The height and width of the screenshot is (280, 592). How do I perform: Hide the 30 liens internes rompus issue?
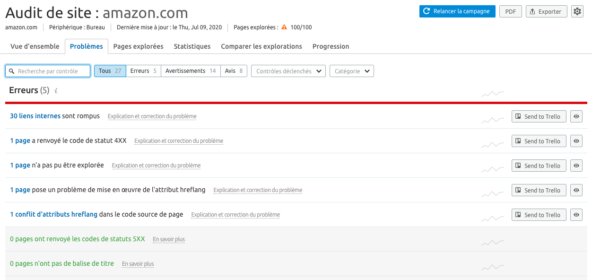[576, 116]
